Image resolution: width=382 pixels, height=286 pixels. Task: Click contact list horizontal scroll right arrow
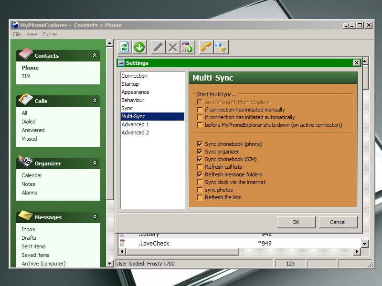coord(357,252)
